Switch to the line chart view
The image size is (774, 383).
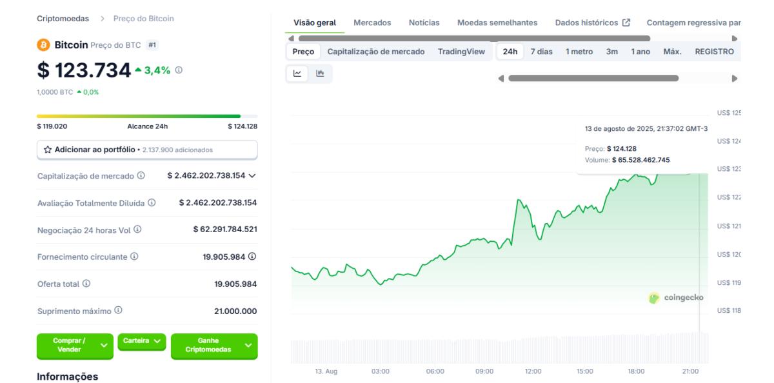click(297, 74)
